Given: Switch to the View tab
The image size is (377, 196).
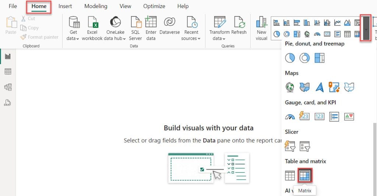Looking at the screenshot, I should tap(125, 6).
